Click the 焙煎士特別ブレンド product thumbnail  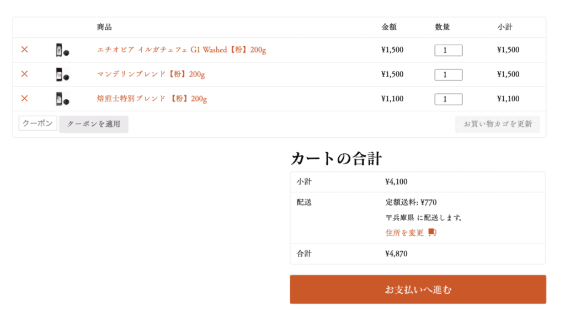click(62, 99)
